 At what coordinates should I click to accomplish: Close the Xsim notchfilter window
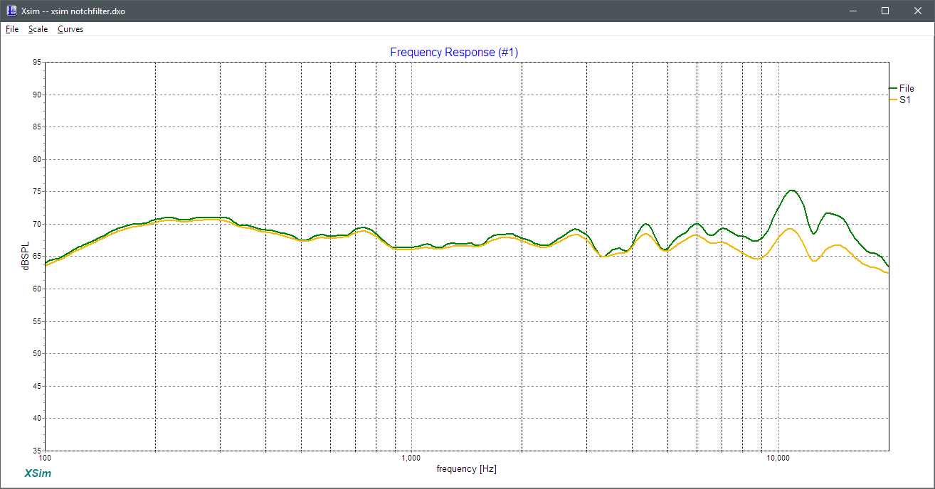[918, 11]
